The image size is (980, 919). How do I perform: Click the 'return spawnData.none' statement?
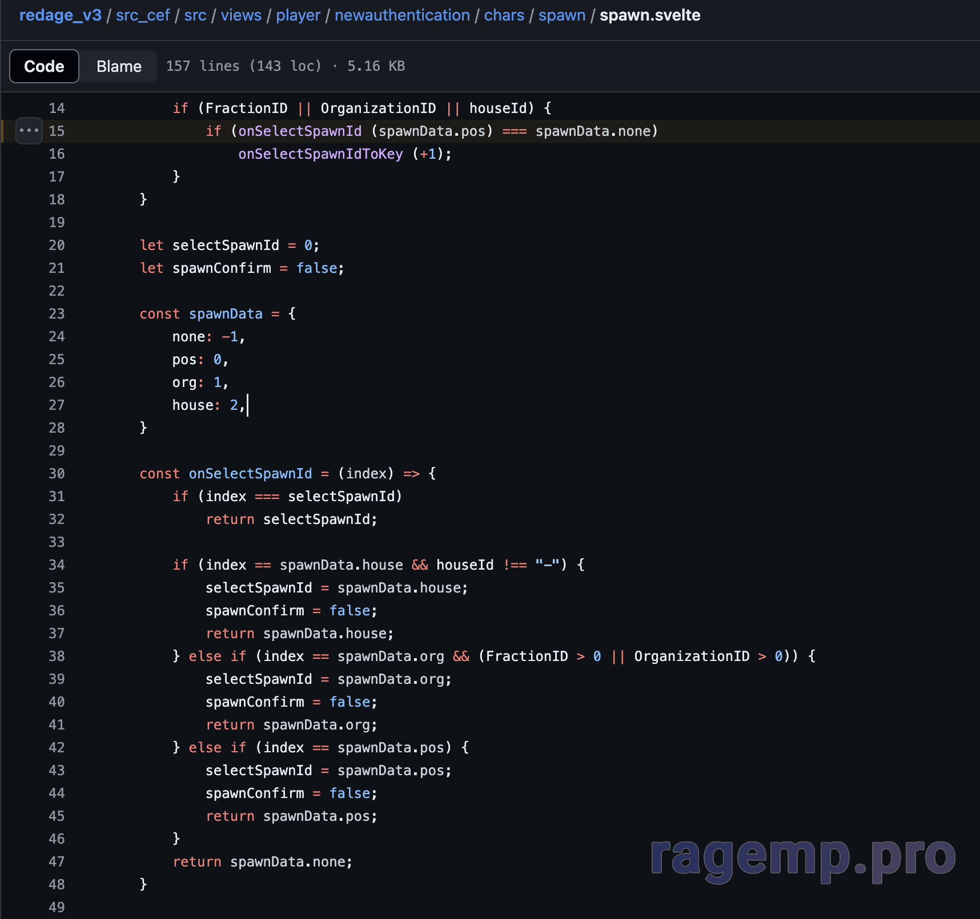pyautogui.click(x=263, y=862)
